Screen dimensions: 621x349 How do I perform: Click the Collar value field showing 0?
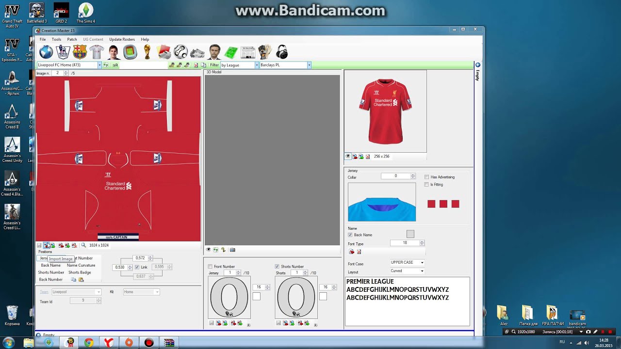pyautogui.click(x=398, y=176)
